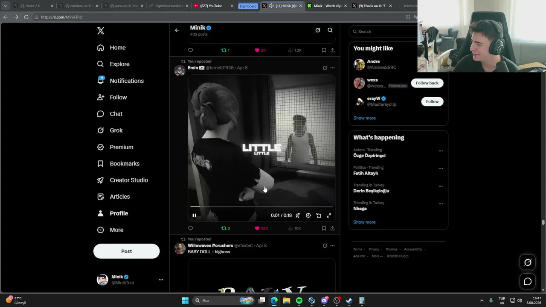Open Willowaves #crushers profile name
The image size is (546, 307).
pos(210,246)
